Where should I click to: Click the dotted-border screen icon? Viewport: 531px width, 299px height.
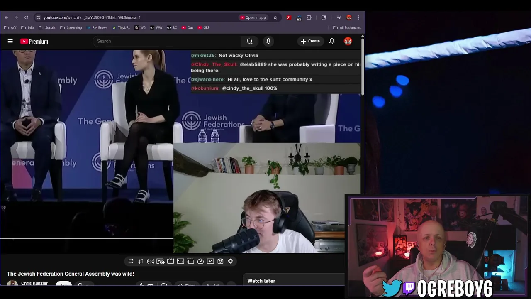[x=190, y=261]
